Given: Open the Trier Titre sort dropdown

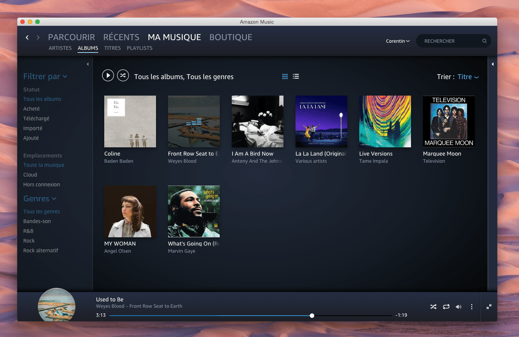Looking at the screenshot, I should click(468, 77).
